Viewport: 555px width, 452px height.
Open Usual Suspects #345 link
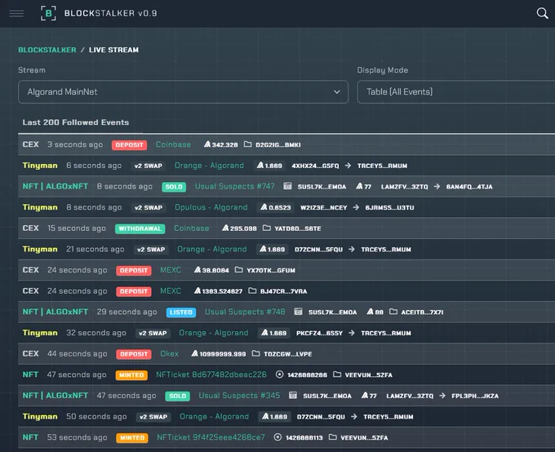pos(239,396)
